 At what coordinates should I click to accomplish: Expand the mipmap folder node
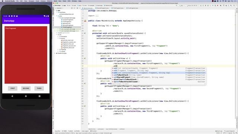point(58,50)
